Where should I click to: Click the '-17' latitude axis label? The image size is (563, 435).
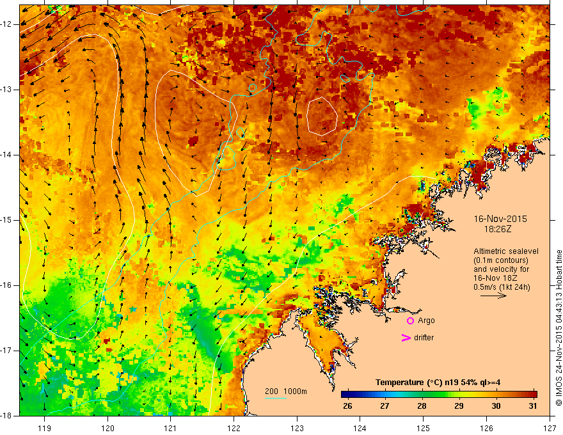coord(6,351)
